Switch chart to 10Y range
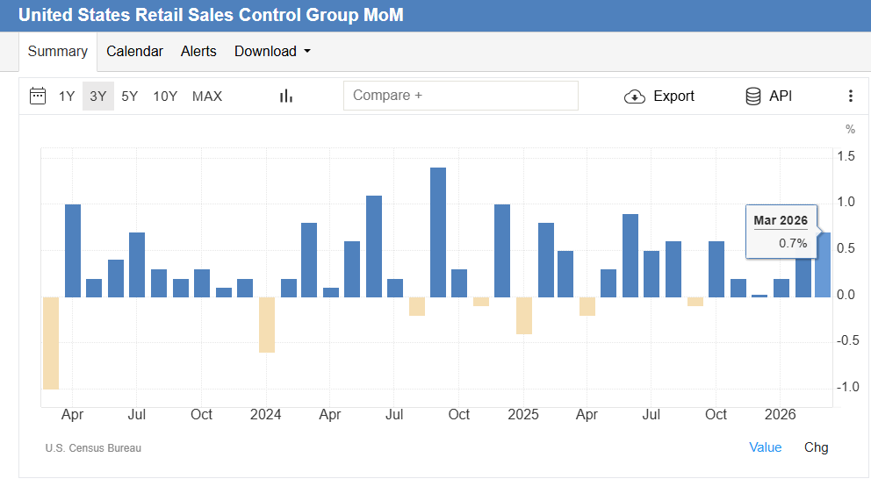This screenshot has height=486, width=871. click(x=165, y=96)
